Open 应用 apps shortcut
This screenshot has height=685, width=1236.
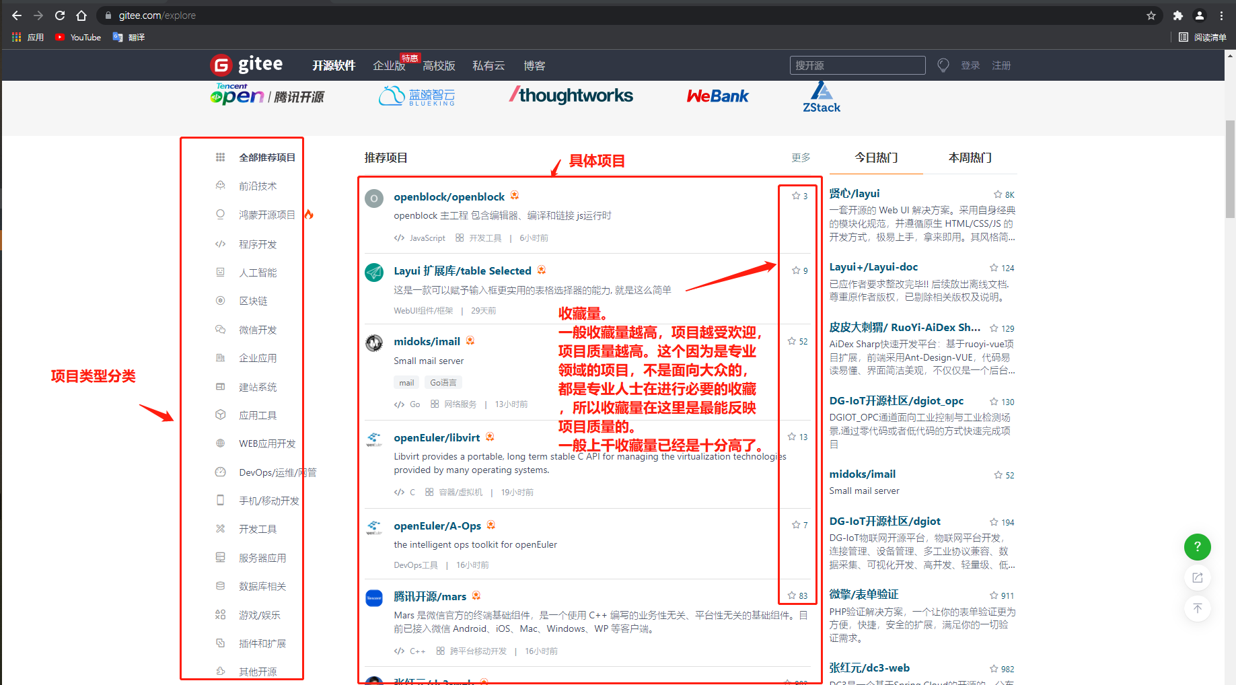tap(28, 38)
